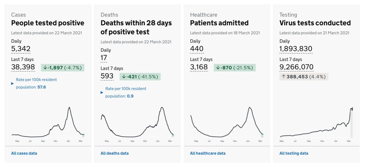This screenshot has height=167, width=366.
Task: Click the People tested positive heading
Action: 48,23
